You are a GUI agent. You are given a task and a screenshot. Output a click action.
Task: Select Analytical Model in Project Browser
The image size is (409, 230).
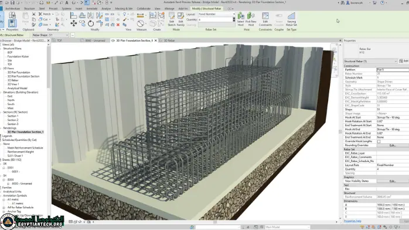click(x=17, y=88)
